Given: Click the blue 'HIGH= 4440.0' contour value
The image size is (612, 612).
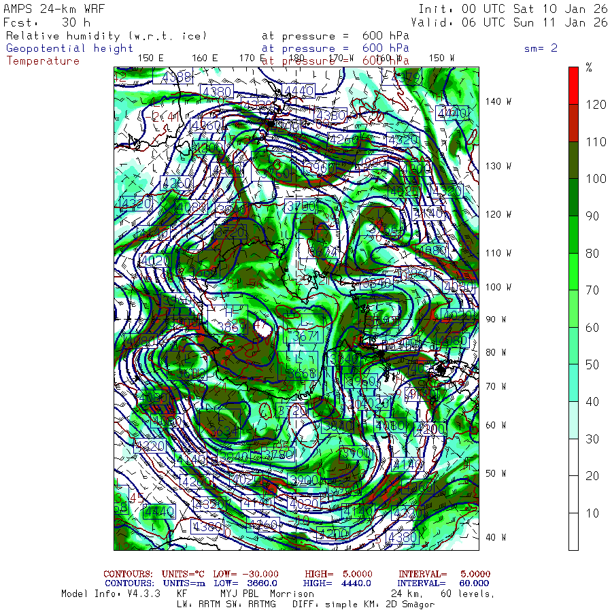Looking at the screenshot, I should point(337,583).
